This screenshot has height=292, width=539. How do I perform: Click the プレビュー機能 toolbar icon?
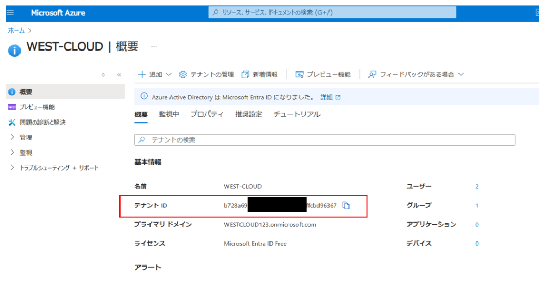(x=300, y=74)
